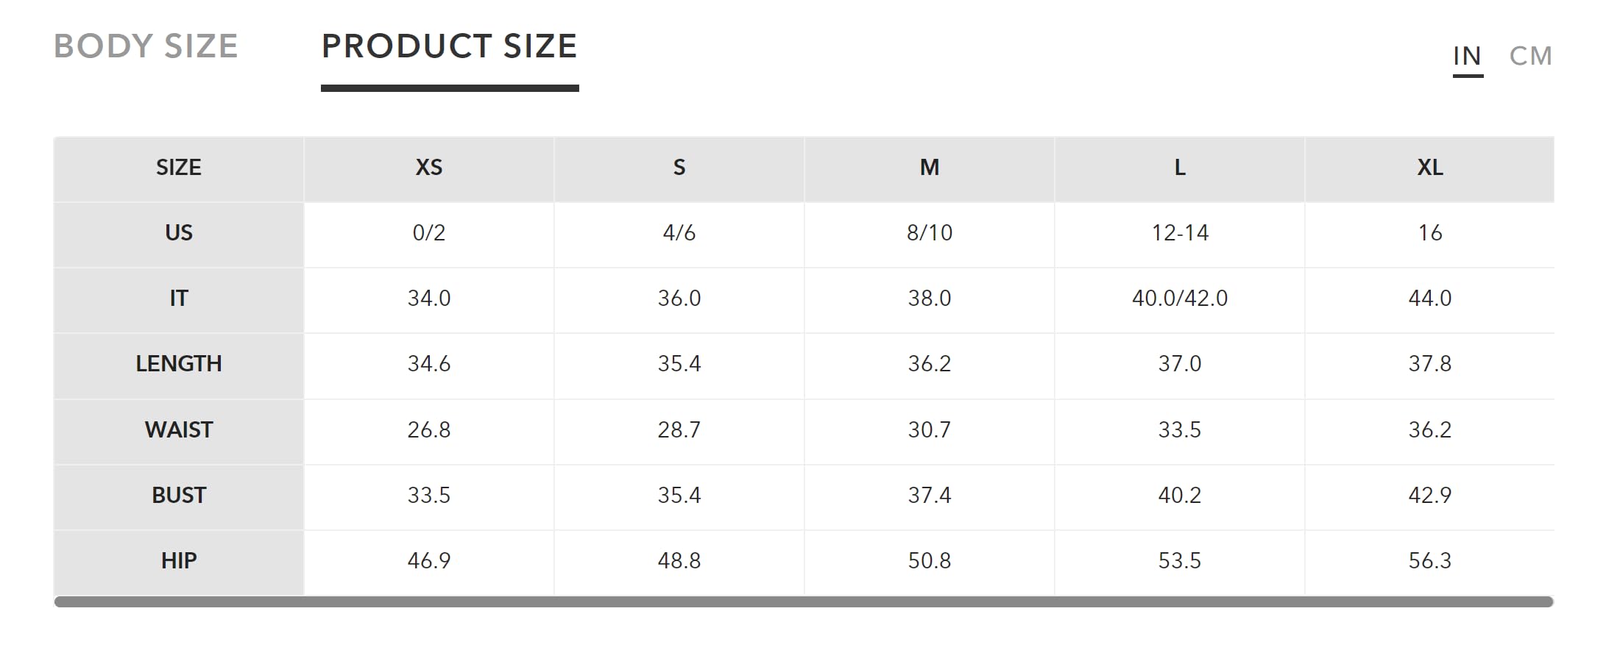Click the M column header

[930, 168]
